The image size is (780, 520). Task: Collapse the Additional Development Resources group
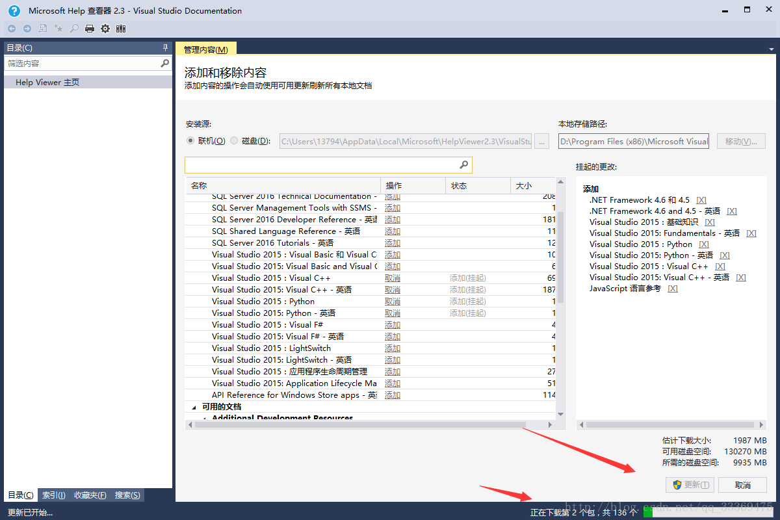point(204,418)
